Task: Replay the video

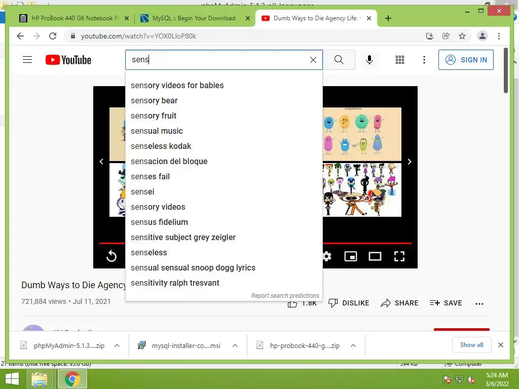Action: click(112, 256)
